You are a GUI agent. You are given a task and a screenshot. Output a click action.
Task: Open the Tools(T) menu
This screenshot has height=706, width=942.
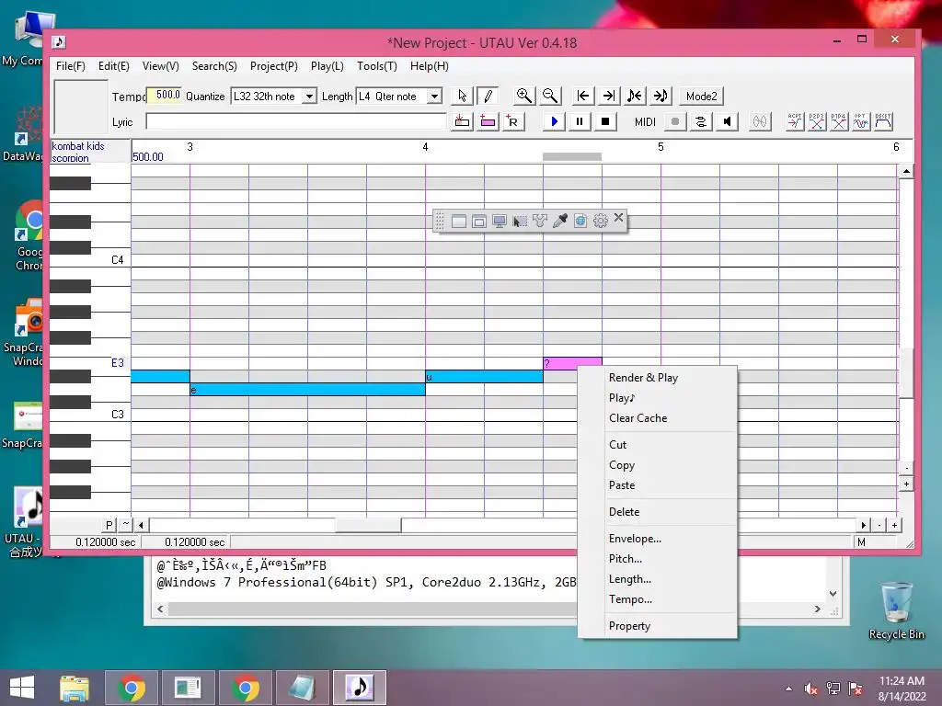376,66
